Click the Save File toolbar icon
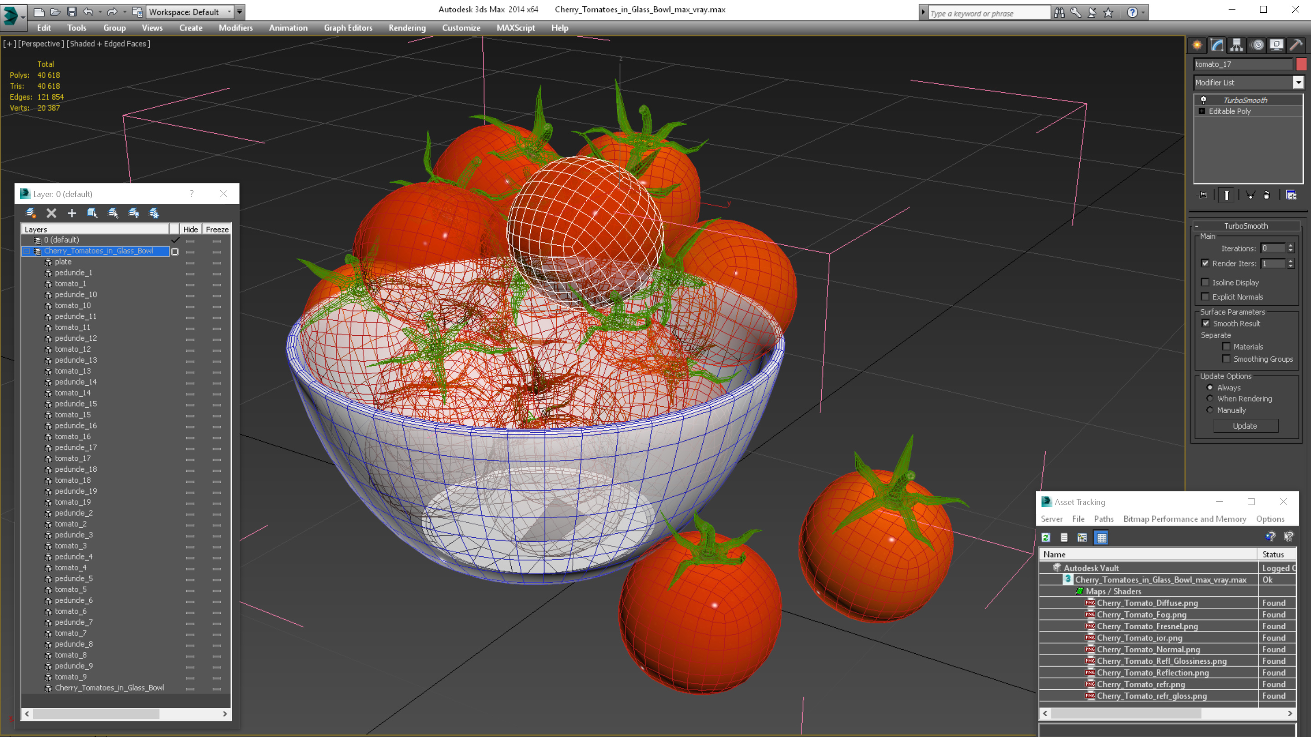 (x=72, y=12)
